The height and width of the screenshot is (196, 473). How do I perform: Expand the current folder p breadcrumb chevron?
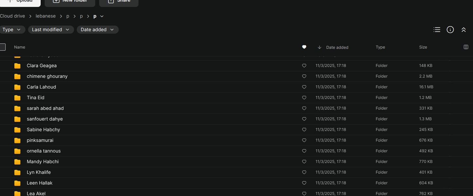click(x=102, y=16)
